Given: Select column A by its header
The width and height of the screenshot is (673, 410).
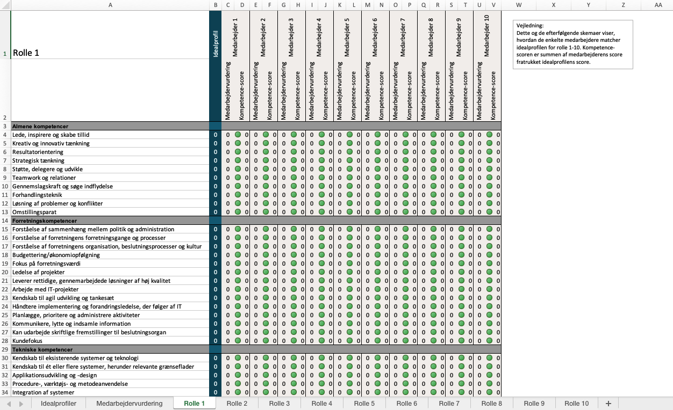Looking at the screenshot, I should (110, 5).
